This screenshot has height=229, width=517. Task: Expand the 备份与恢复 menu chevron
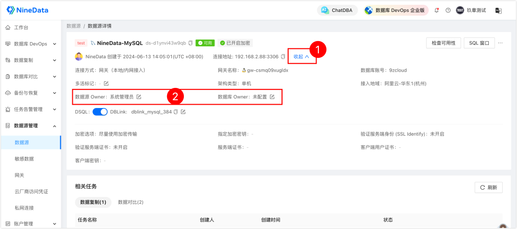pyautogui.click(x=55, y=93)
